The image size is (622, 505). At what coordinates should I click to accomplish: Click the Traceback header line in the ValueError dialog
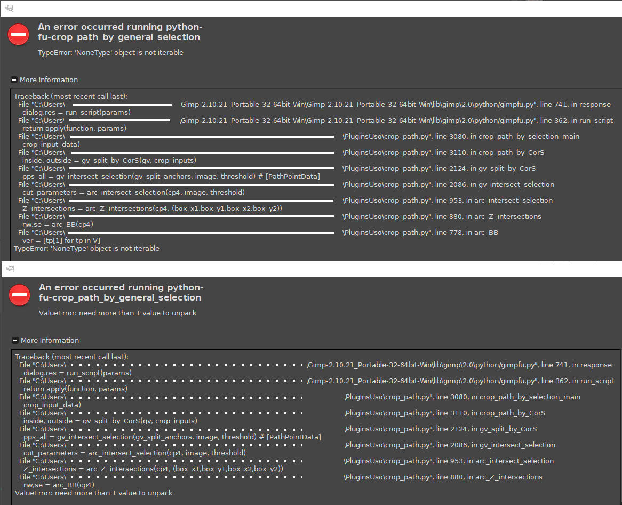[71, 357]
